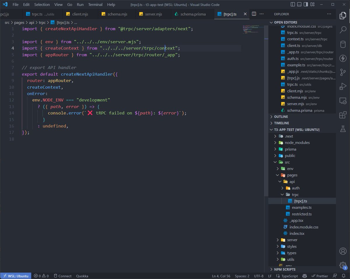Switch to the server.mjs editor tab
The image size is (350, 279).
[153, 14]
